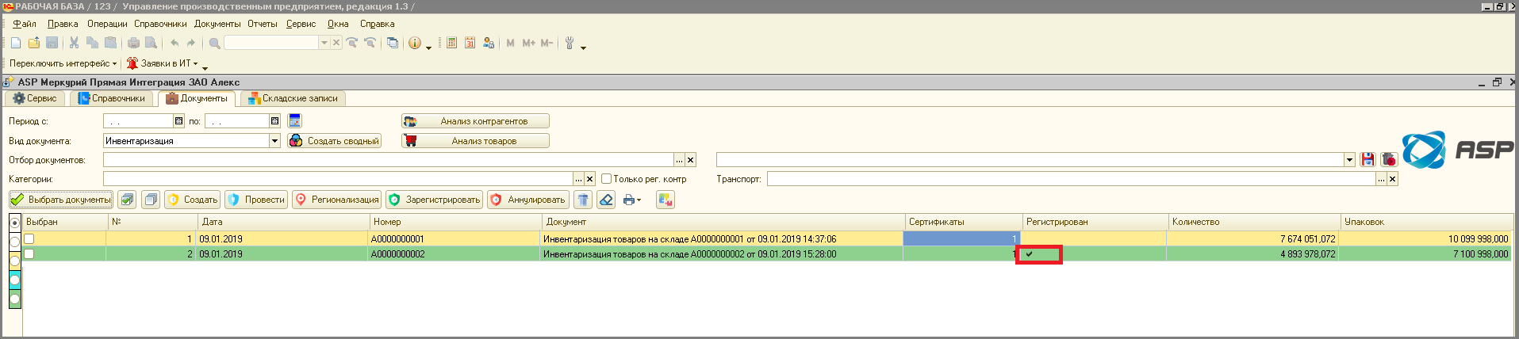Click the wrench tools settings icon
Screen dimensions: 1519x339
(570, 43)
